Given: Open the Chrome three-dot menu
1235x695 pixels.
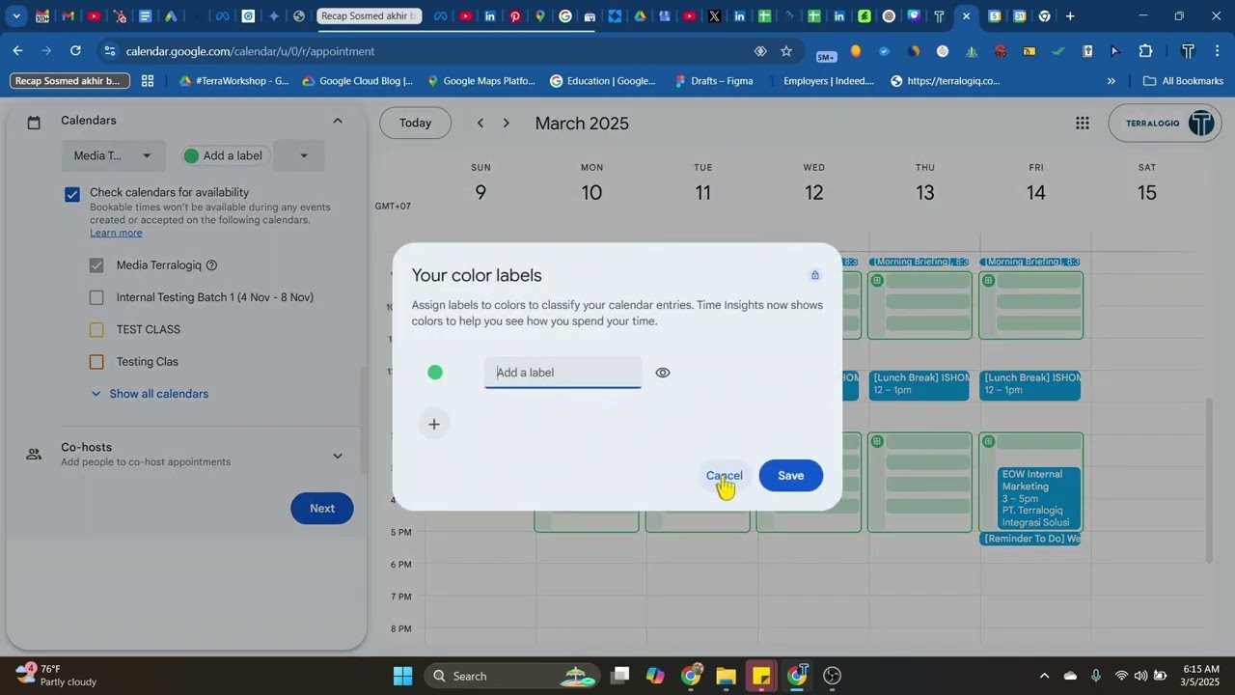Looking at the screenshot, I should click(x=1217, y=51).
